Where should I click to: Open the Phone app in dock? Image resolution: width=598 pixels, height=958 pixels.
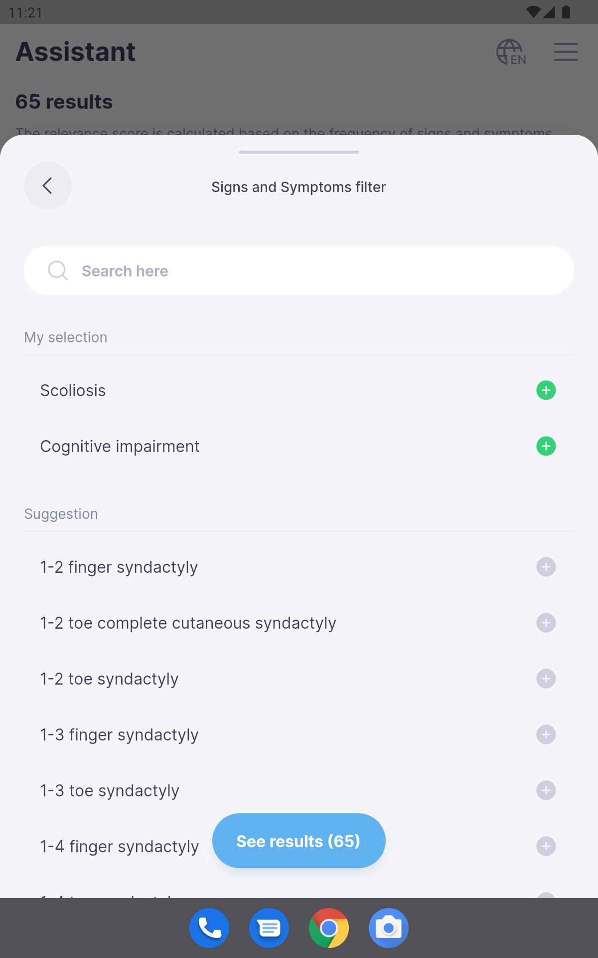click(x=209, y=928)
